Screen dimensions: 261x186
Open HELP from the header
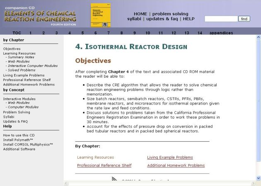[x=188, y=19]
